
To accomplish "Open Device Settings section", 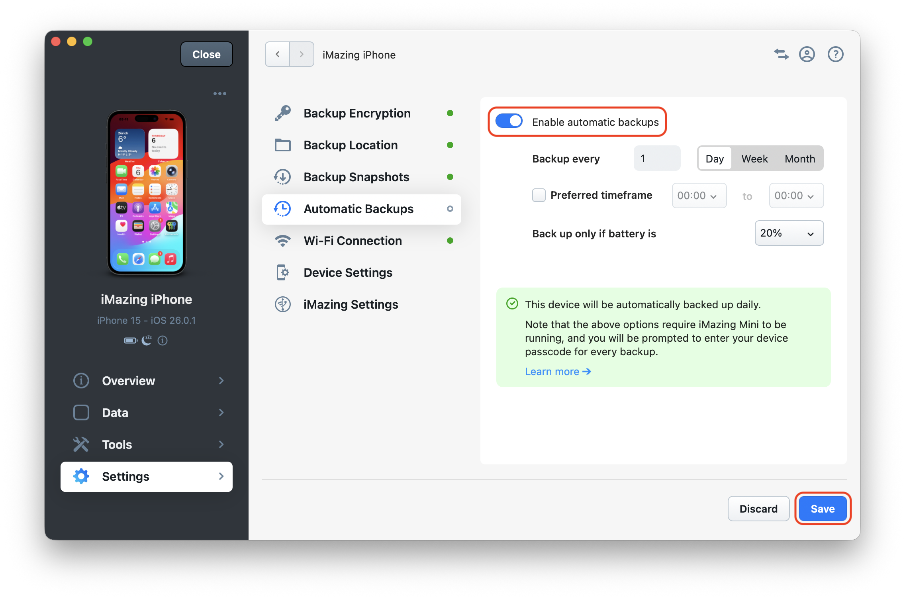I will point(347,272).
